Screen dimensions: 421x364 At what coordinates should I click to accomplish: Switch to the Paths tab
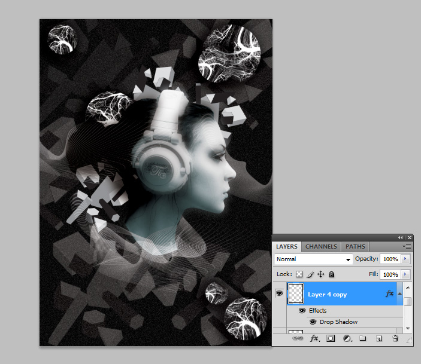pos(355,246)
